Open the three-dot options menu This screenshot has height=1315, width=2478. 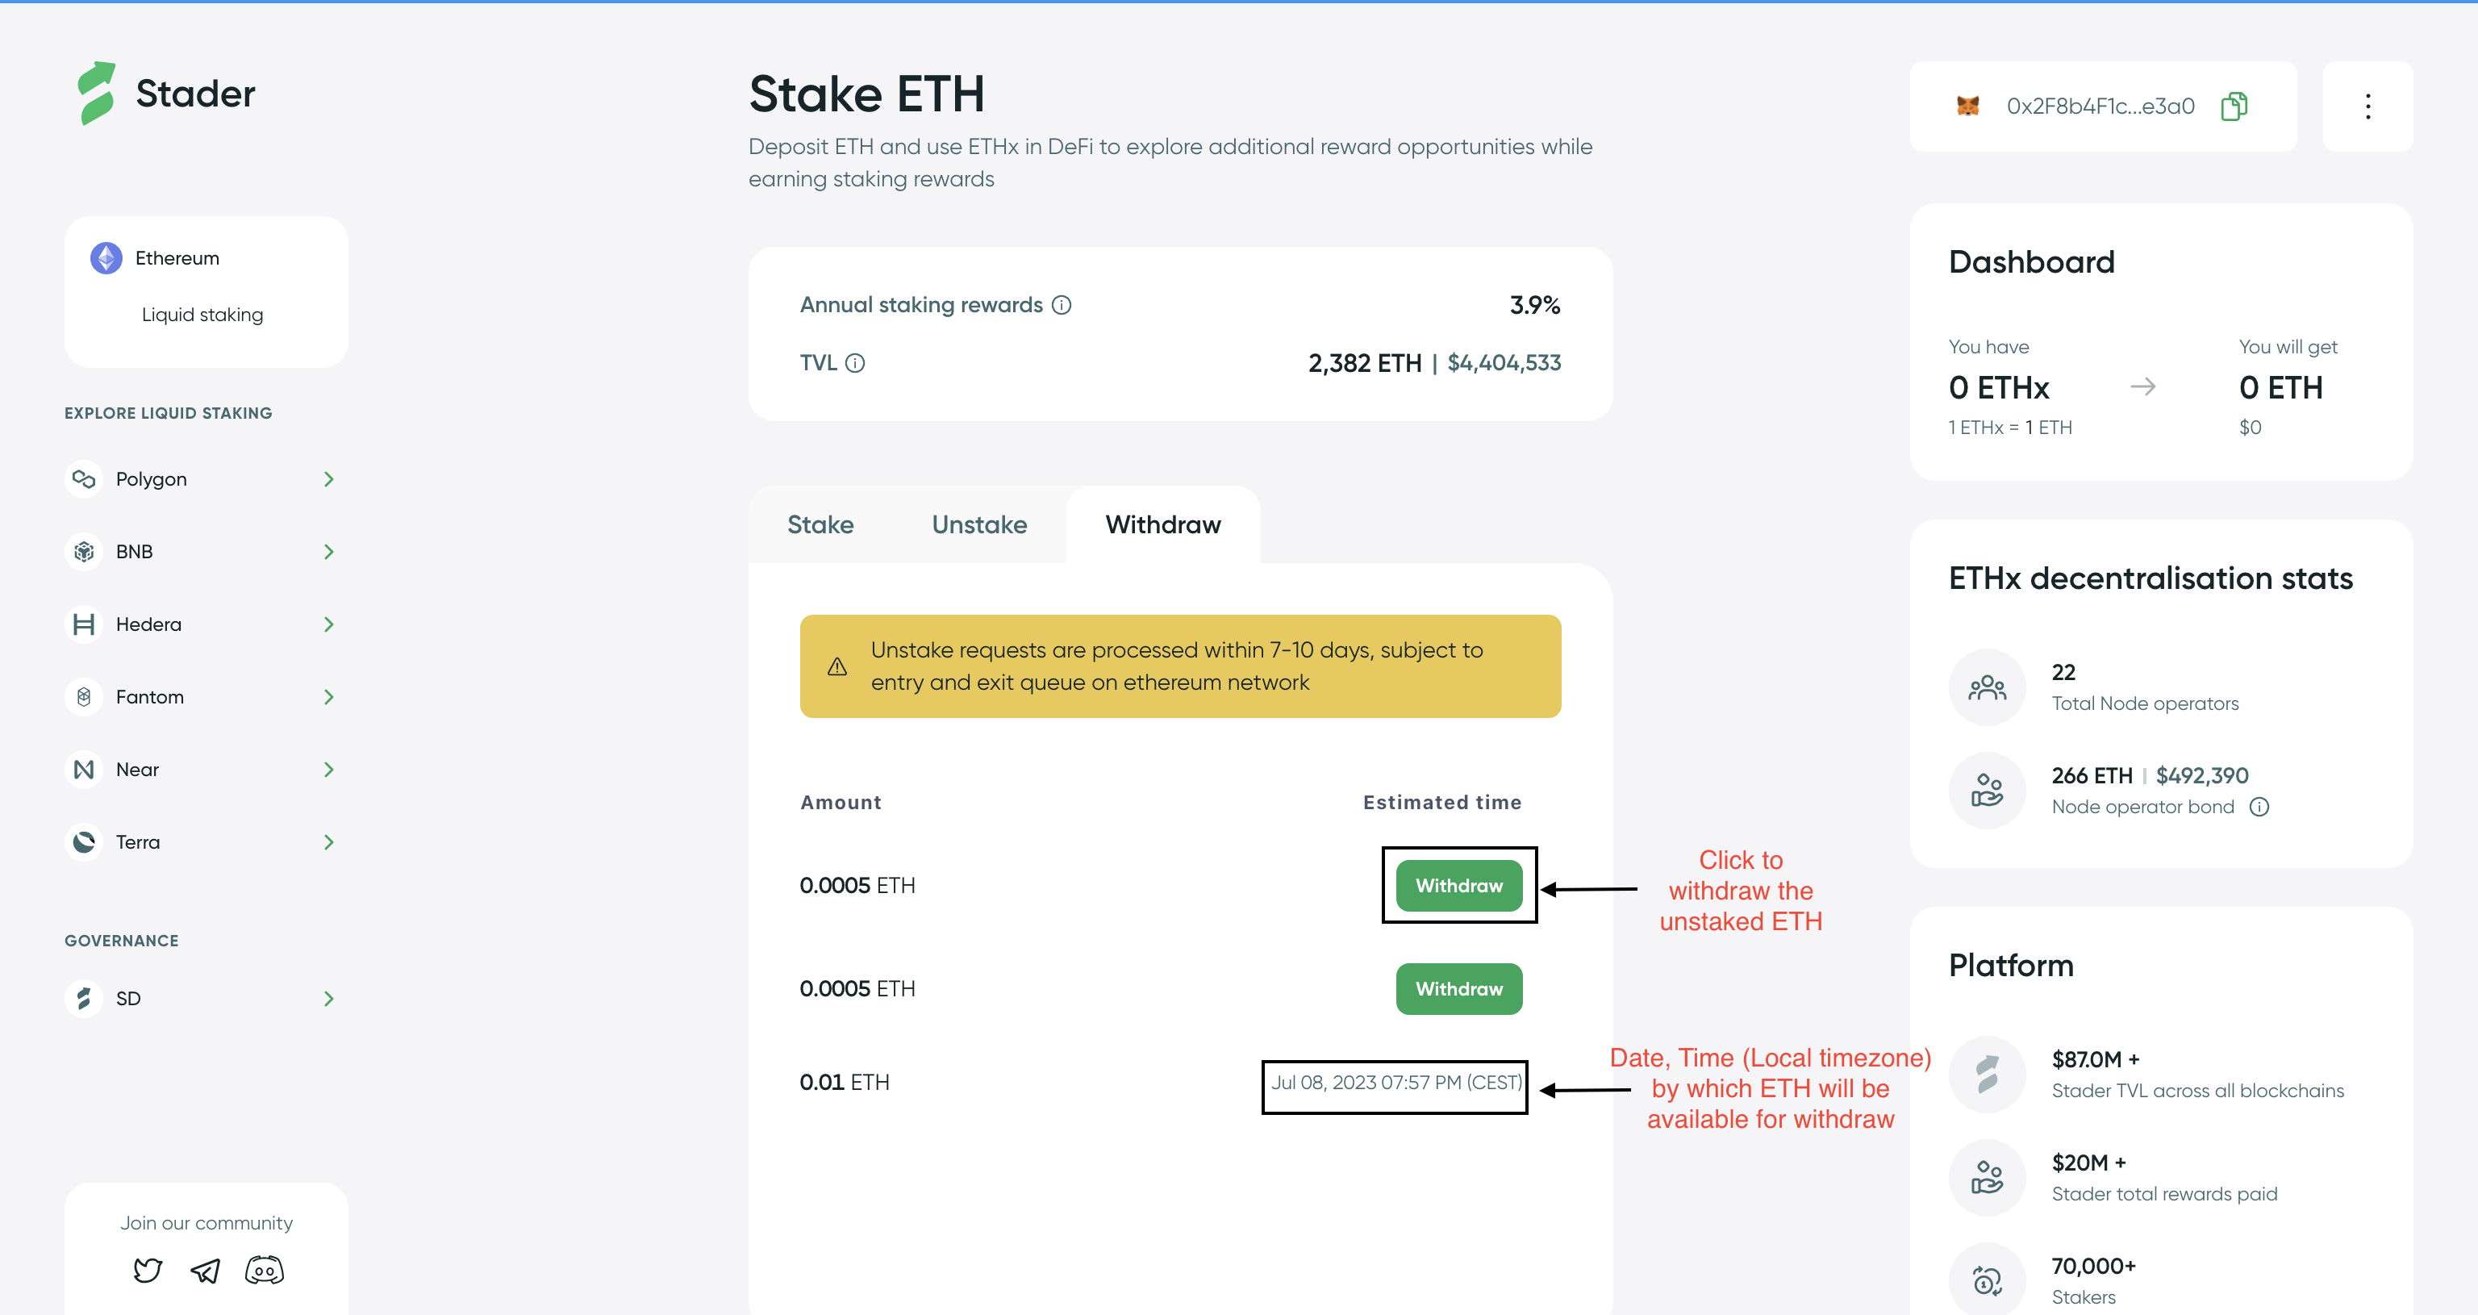click(2367, 106)
